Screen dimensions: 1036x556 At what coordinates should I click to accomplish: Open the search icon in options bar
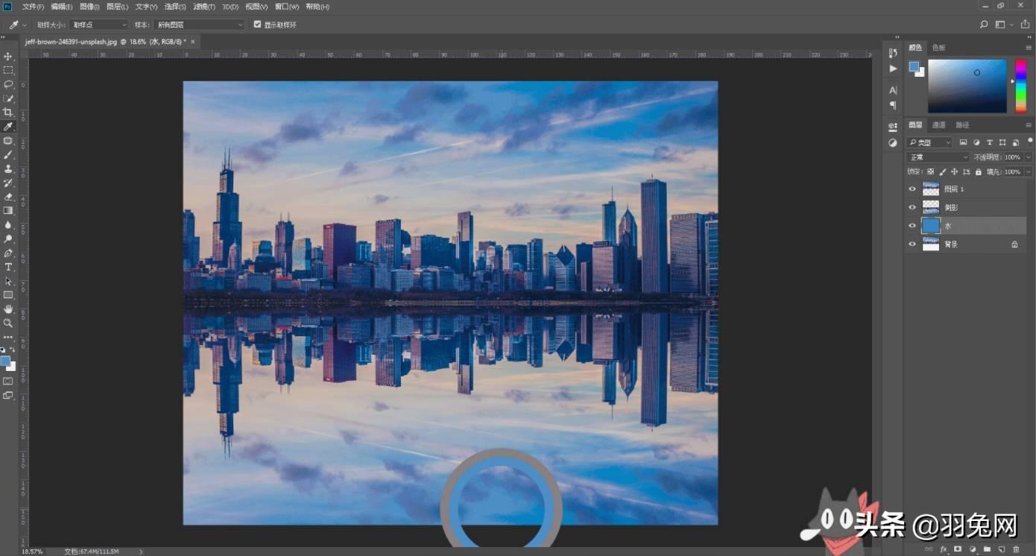(x=984, y=25)
